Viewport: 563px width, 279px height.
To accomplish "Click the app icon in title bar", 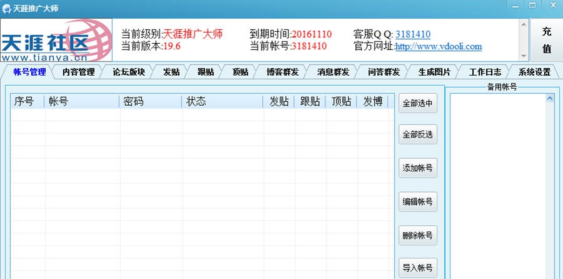I will coord(6,6).
